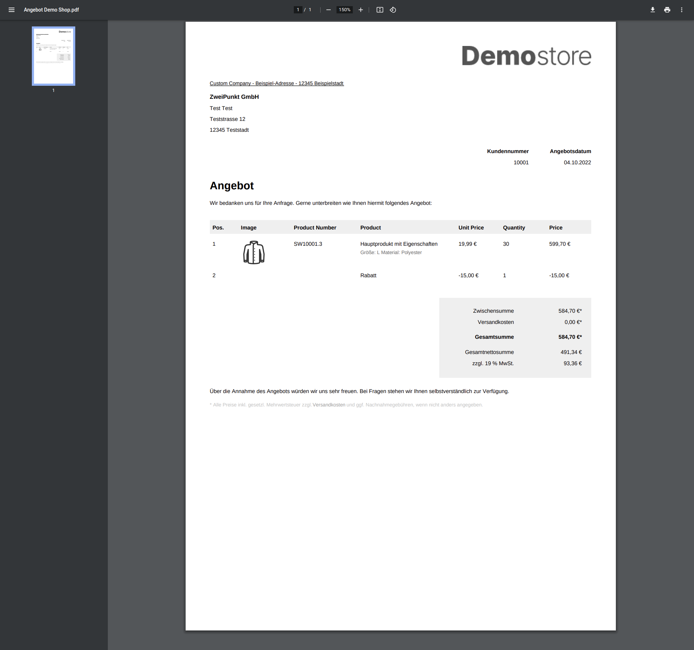694x650 pixels.
Task: Click the 'Kundennummer' label
Action: (x=508, y=151)
